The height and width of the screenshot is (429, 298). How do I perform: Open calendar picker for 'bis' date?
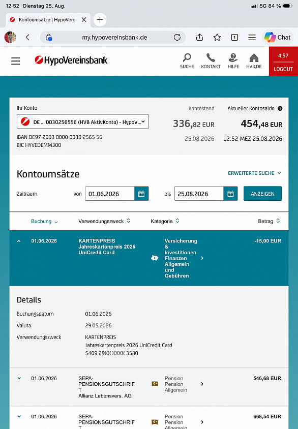pos(231,194)
